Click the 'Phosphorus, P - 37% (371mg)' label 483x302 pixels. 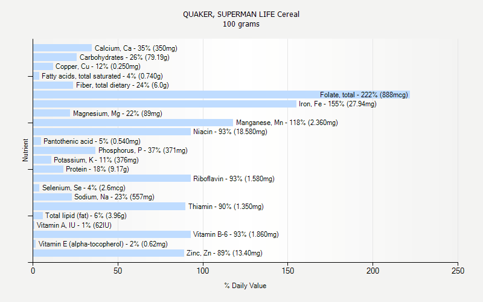click(x=143, y=150)
